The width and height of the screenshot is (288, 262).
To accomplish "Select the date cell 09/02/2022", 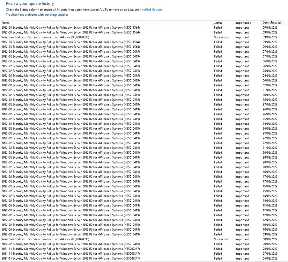I will [270, 234].
